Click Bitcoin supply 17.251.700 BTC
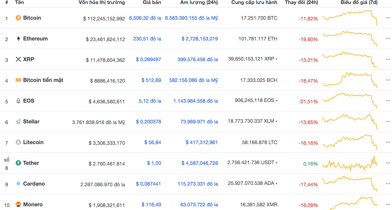 tap(259, 18)
